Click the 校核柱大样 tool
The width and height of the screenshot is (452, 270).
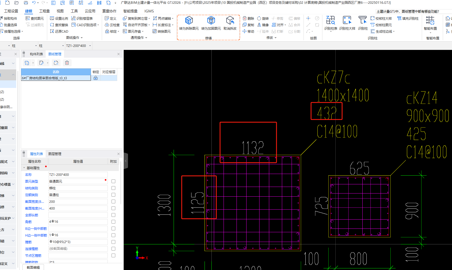[x=381, y=18]
